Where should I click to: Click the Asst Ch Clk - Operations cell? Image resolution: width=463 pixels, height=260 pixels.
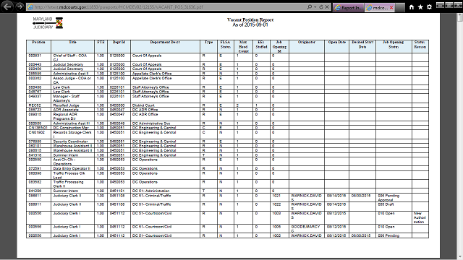(x=72, y=162)
